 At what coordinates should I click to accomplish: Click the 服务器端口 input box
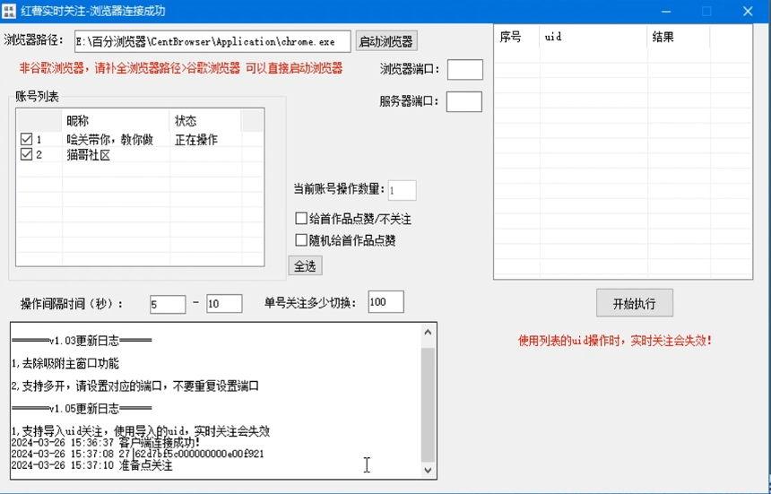click(x=463, y=101)
